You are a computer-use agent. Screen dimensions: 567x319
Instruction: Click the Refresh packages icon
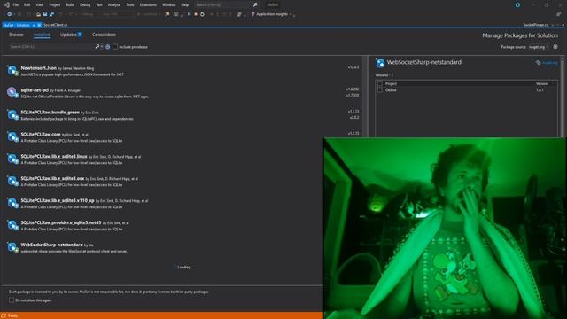108,47
